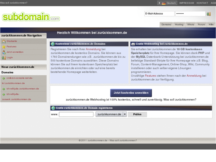Click the German flag icon

[x=164, y=3]
